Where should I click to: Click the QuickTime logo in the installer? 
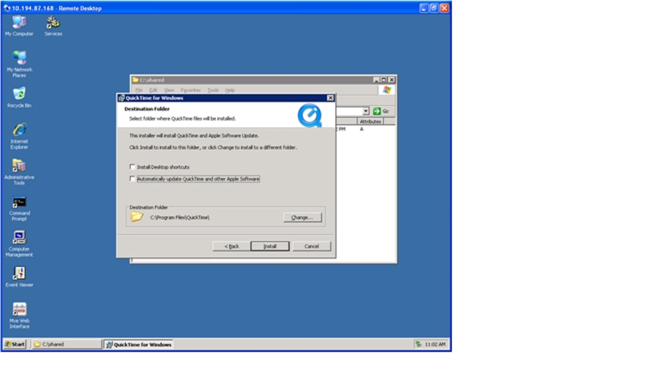click(309, 115)
